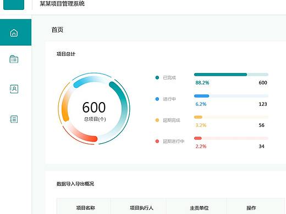Click the red 2.2% progress bar
This screenshot has width=286, height=214.
(231, 138)
